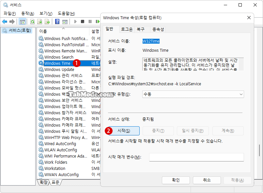Select the Windows 모바일 핫스... service row
The width and height of the screenshot is (263, 193).
tap(70, 88)
